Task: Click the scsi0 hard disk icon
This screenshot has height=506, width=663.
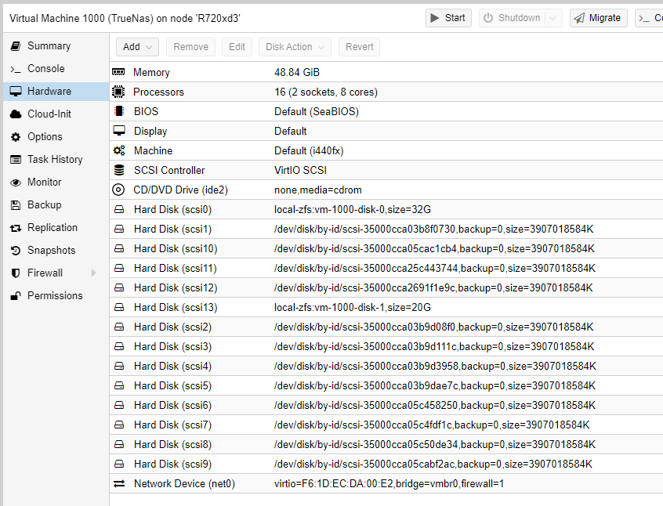Action: [119, 209]
